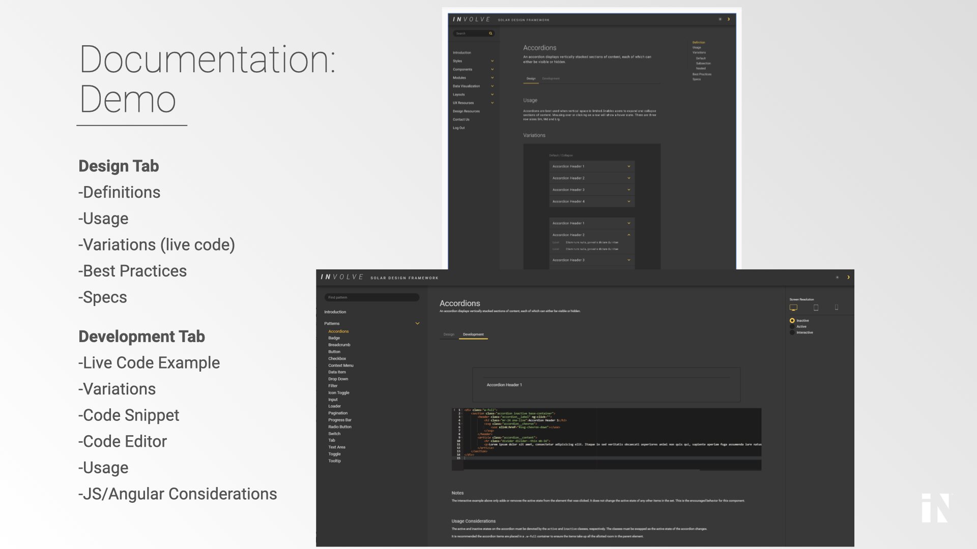Collapse the Patterns list chevron in lower window
The width and height of the screenshot is (977, 549).
(x=417, y=323)
